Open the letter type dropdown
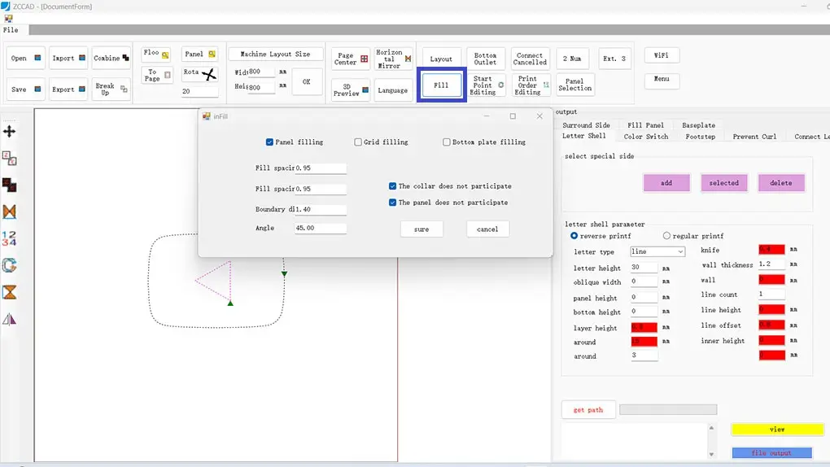Viewport: 830px width, 467px height. [x=657, y=251]
